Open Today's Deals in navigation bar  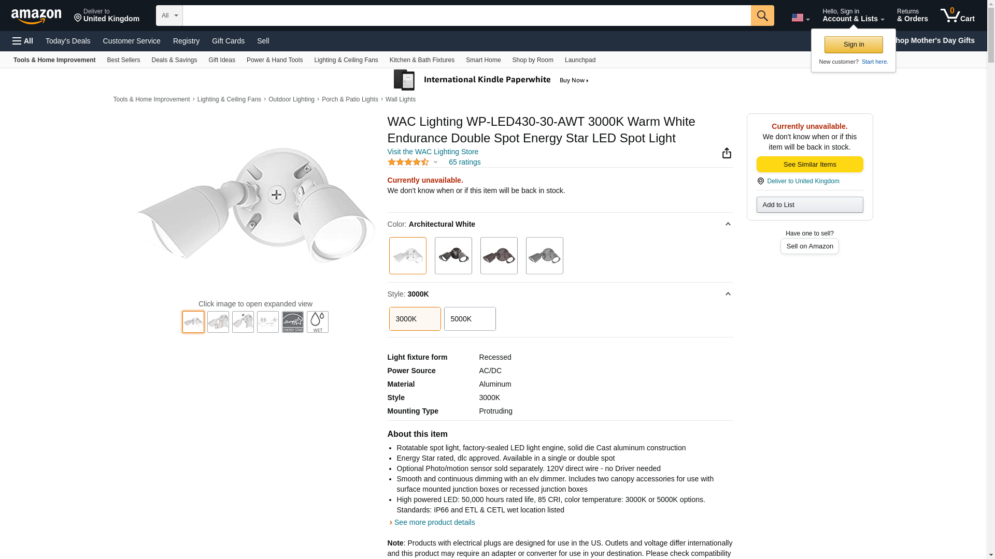click(x=68, y=41)
